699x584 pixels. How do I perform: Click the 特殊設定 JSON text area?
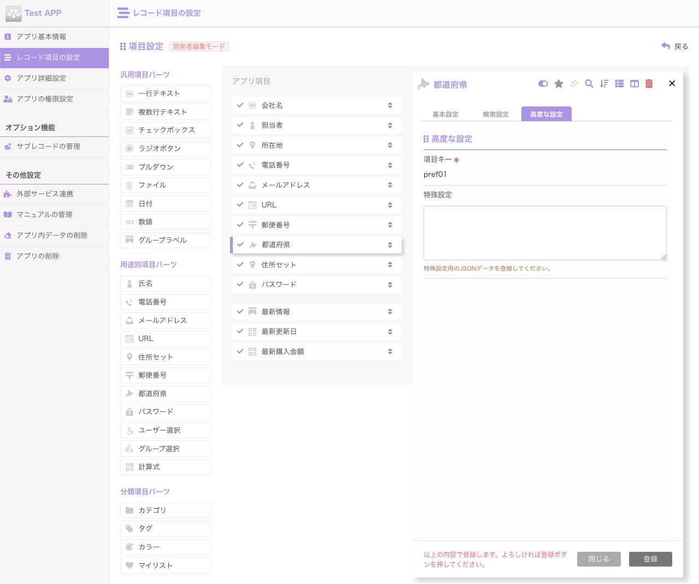(x=545, y=233)
